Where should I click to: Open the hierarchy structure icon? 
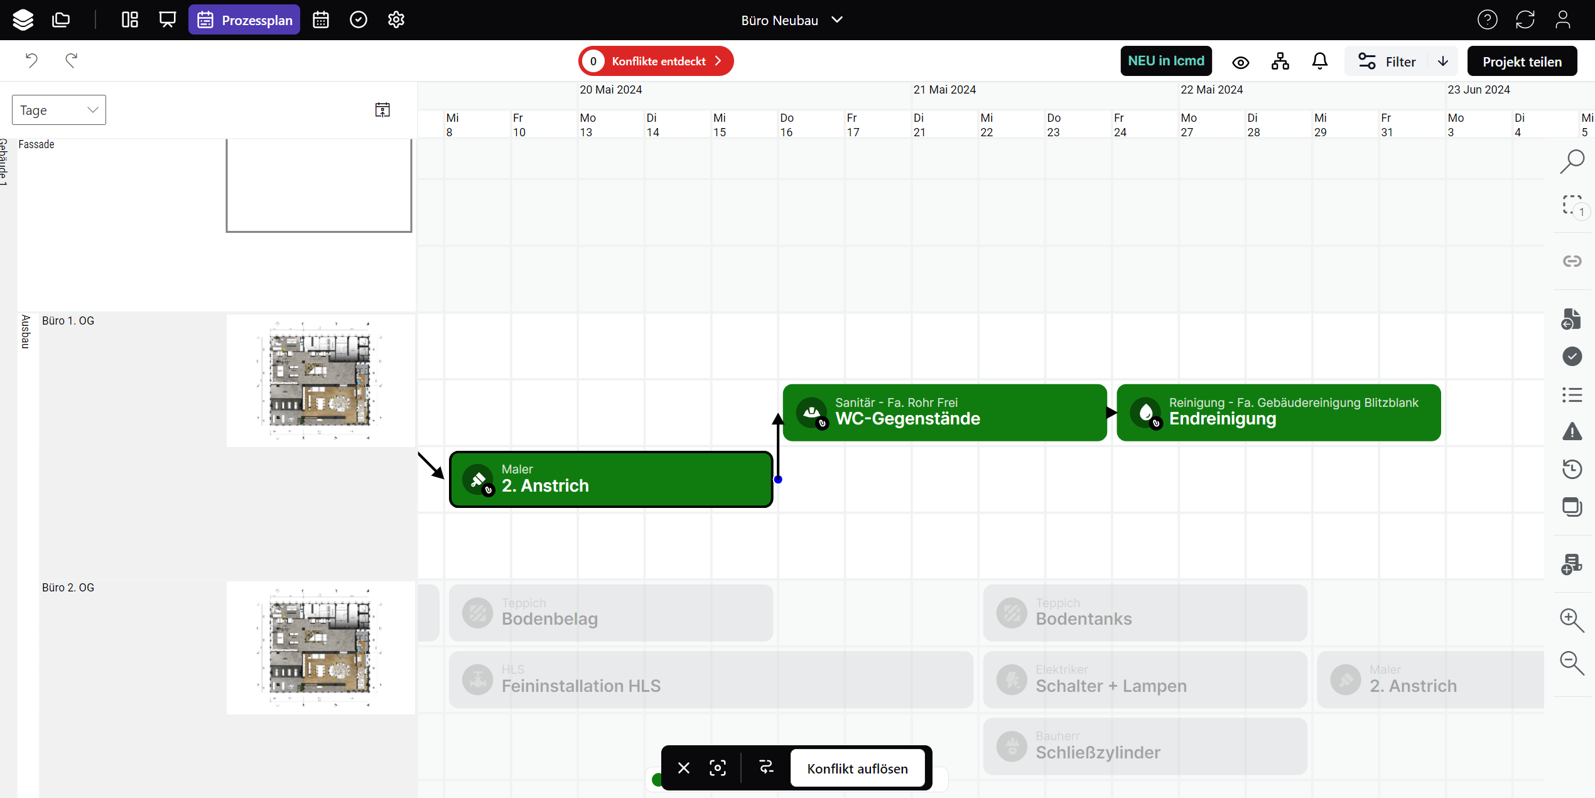tap(1280, 61)
